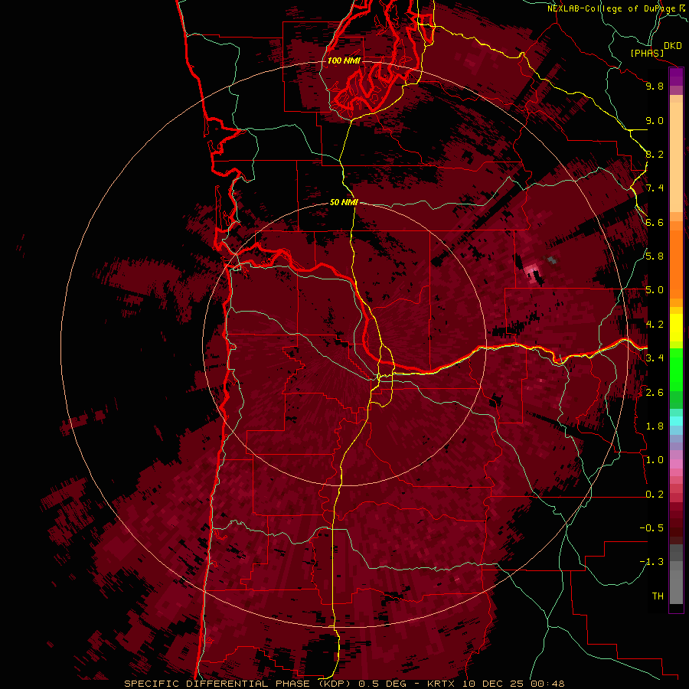Click the 0.5 DEG elevation text
The image size is (689, 689).
point(382,684)
